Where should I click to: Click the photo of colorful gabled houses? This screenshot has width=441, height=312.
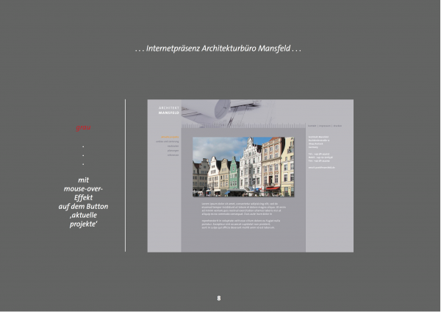pyautogui.click(x=243, y=166)
